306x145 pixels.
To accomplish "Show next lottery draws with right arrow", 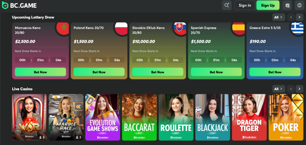I will point(299,17).
